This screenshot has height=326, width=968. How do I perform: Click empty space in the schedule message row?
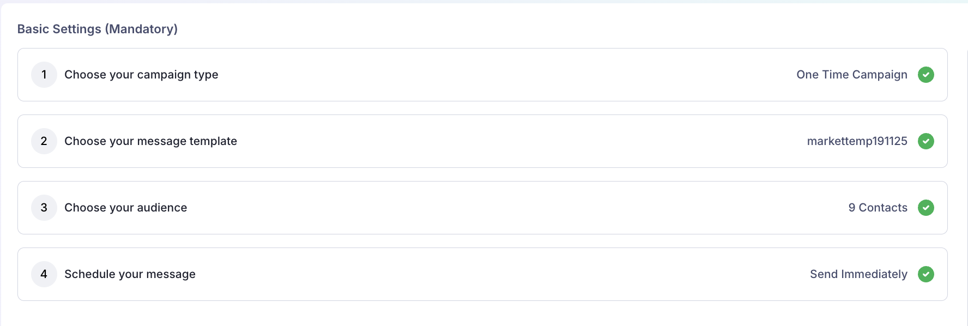click(491, 274)
